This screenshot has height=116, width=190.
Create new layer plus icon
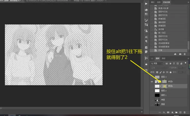(180, 112)
